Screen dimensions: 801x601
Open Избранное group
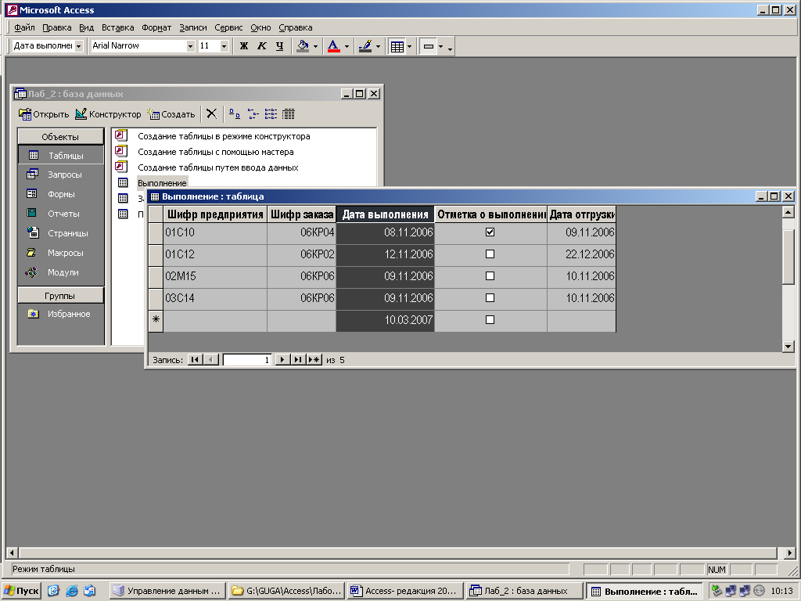[x=60, y=314]
